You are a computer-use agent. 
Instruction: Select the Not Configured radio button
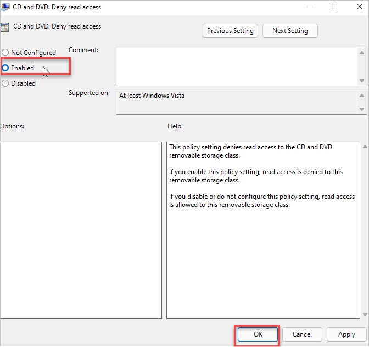click(5, 53)
